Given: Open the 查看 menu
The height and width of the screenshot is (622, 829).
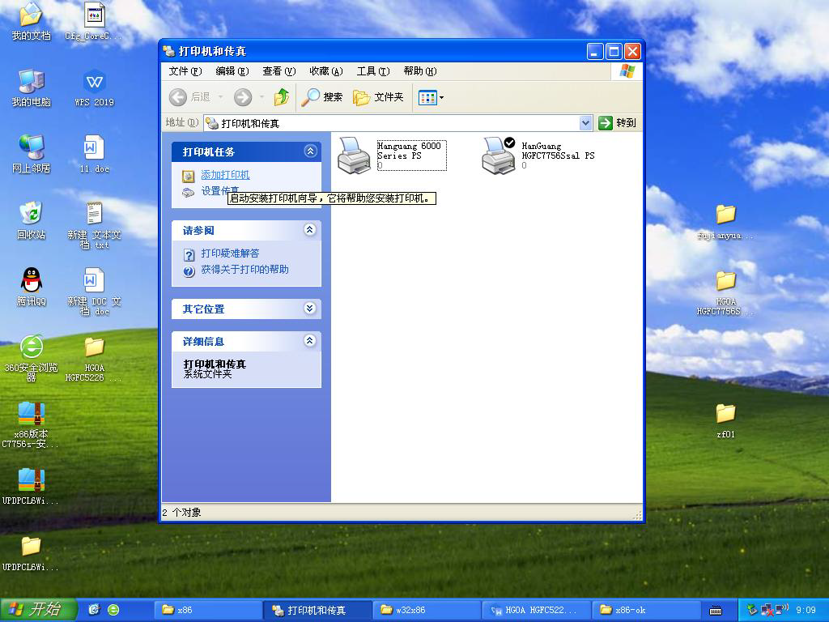Looking at the screenshot, I should pos(279,71).
